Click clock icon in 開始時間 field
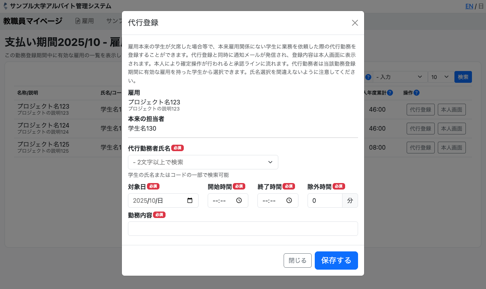 click(239, 201)
